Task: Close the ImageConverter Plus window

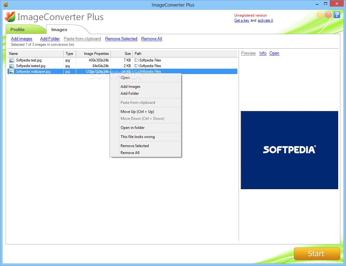Action: (337, 4)
